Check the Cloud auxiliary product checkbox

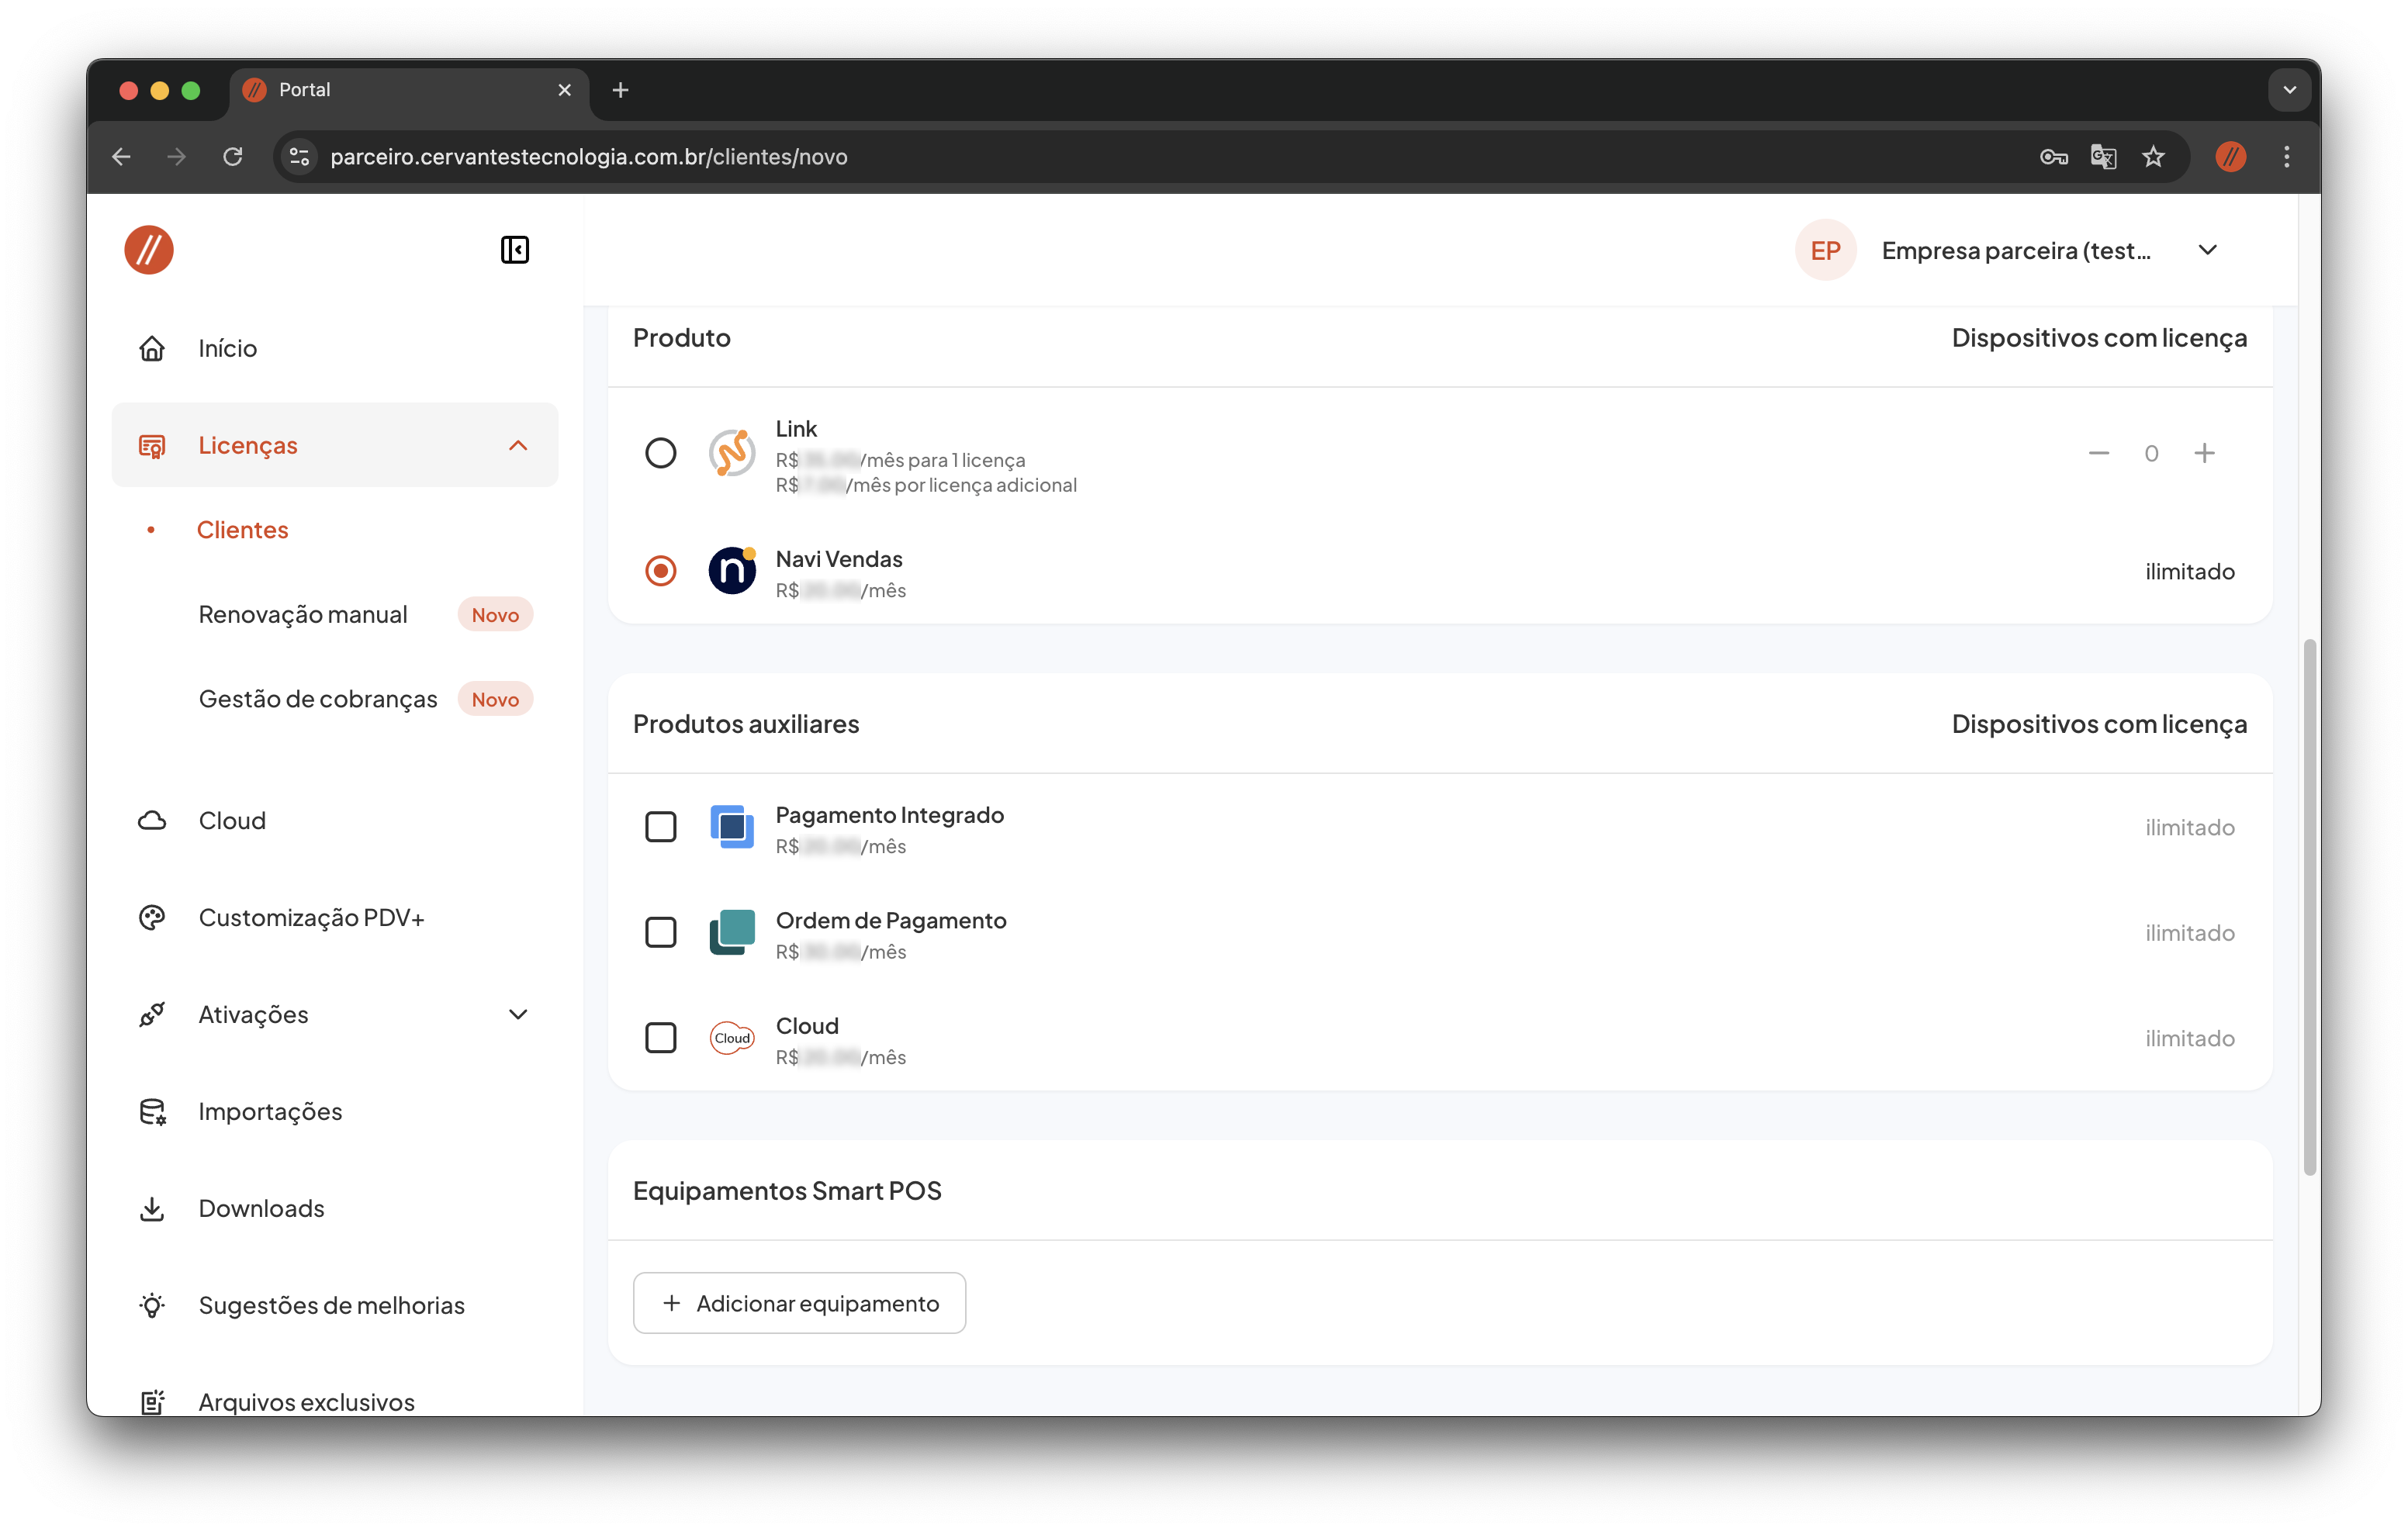click(x=660, y=1038)
